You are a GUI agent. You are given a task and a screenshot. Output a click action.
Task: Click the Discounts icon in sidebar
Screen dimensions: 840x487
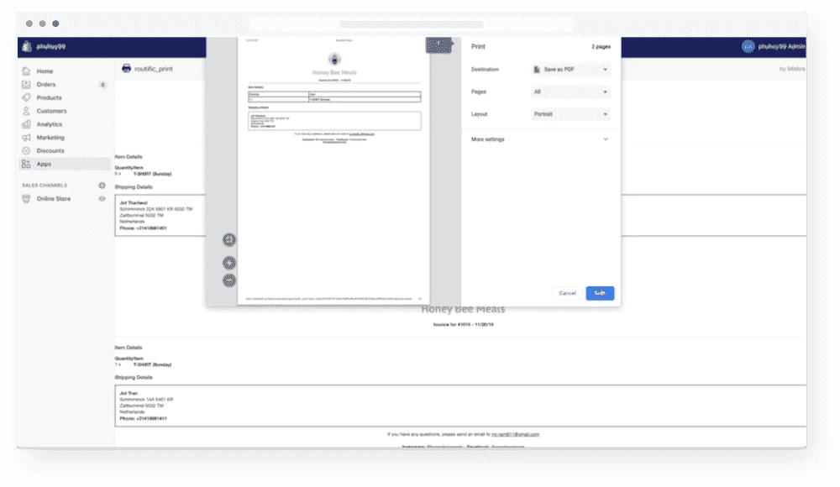tap(27, 151)
